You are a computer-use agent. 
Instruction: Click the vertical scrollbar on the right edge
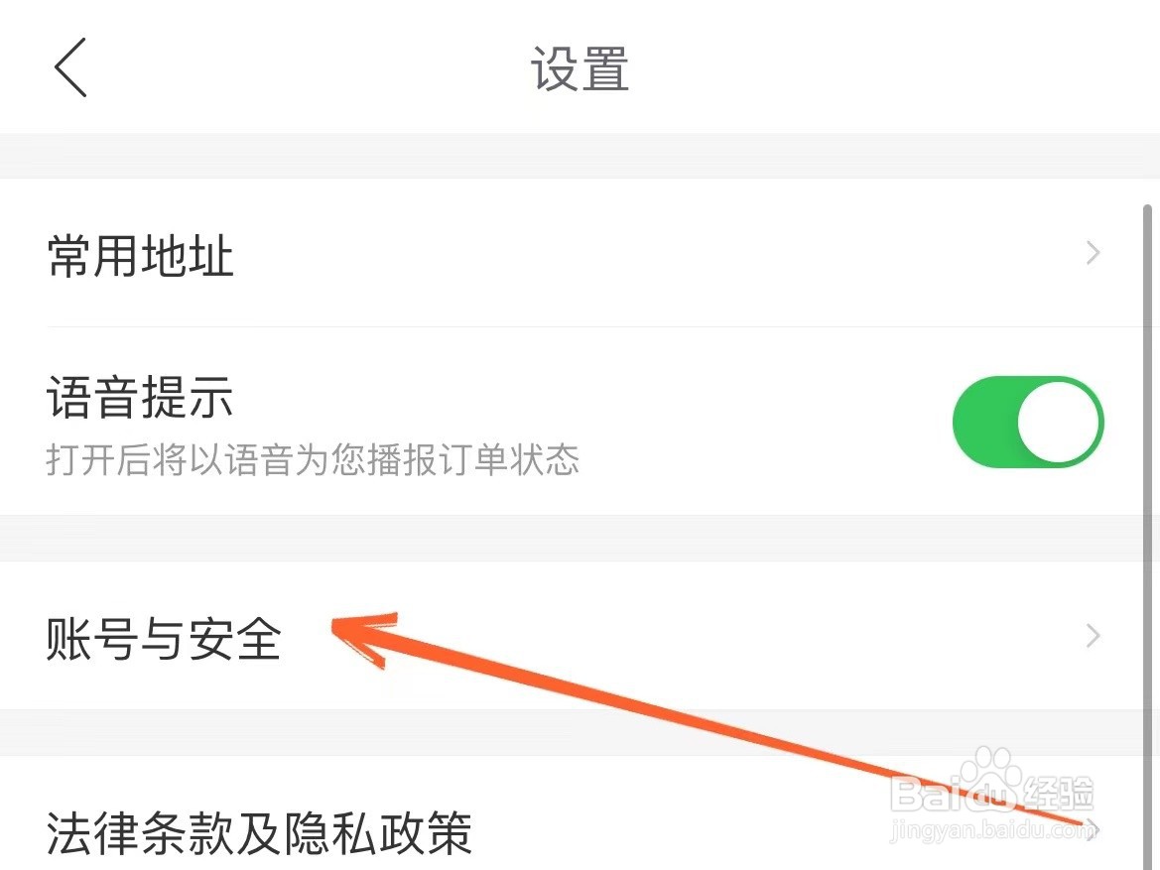click(x=1147, y=537)
